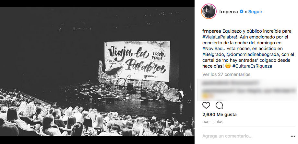View the 2,680 Me gusta list
The width and height of the screenshot is (298, 144).
[220, 115]
